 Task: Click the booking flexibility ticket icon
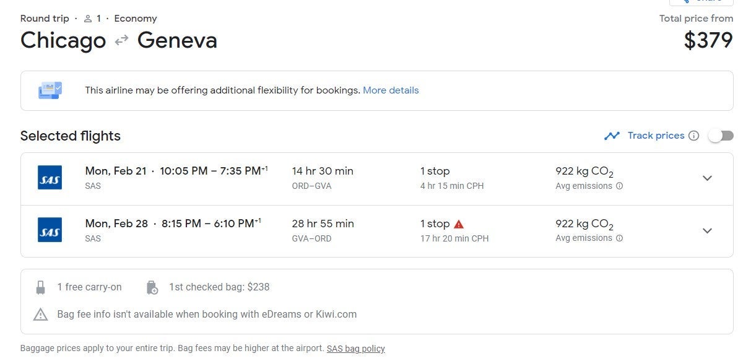click(50, 90)
